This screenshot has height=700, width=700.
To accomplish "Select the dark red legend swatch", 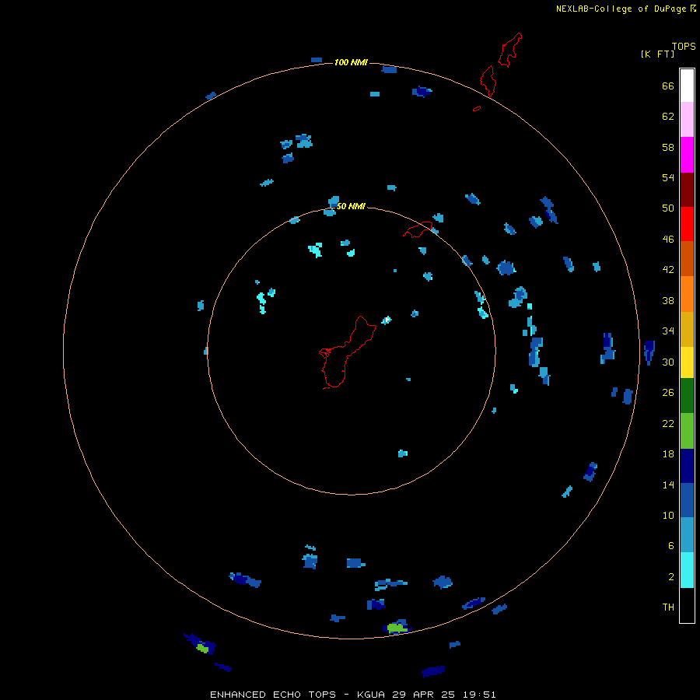I will click(x=687, y=189).
